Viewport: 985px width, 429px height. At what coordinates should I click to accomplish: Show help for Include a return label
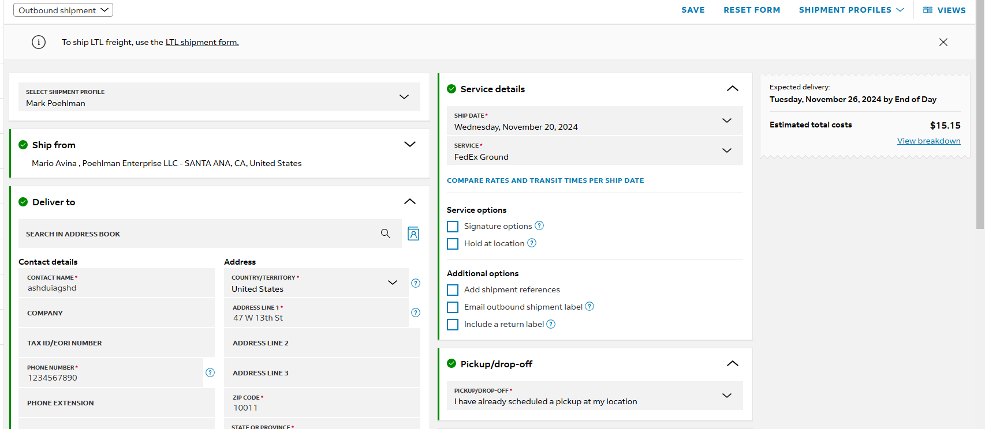pos(551,324)
